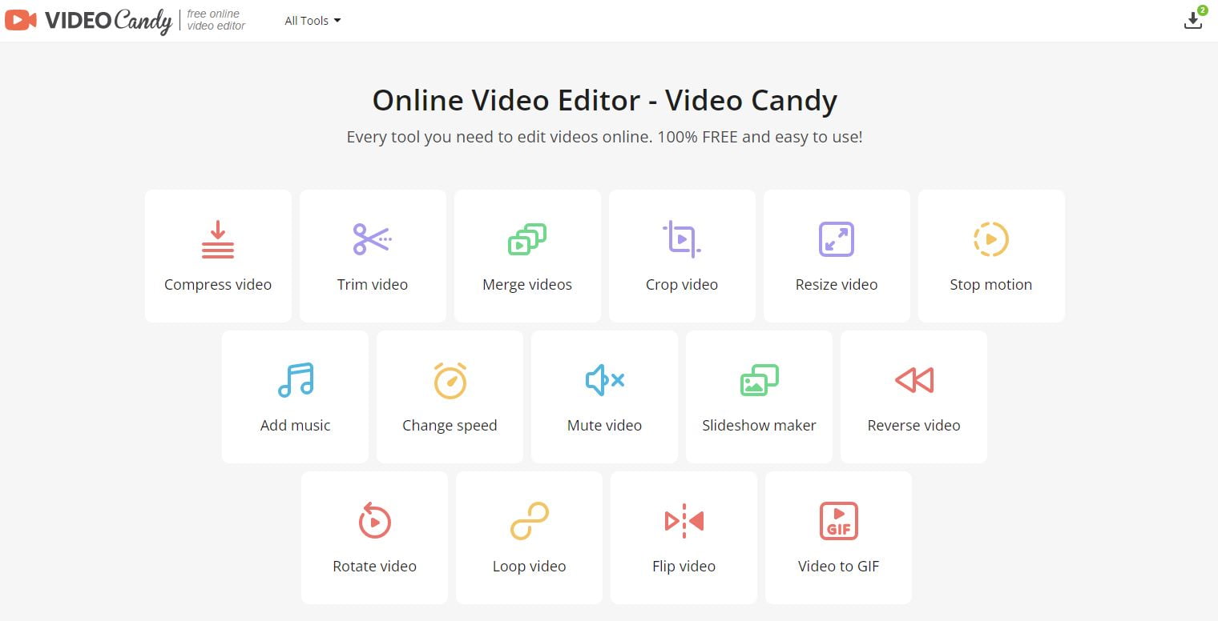Click the mirrored Flip video icon
Screen dimensions: 1218x621
684,521
